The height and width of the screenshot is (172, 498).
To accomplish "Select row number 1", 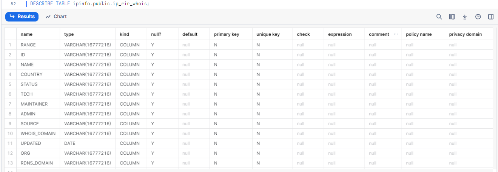I will (11, 45).
